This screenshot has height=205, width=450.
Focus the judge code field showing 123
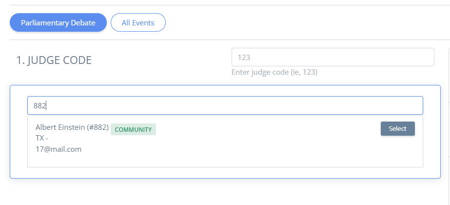[333, 57]
